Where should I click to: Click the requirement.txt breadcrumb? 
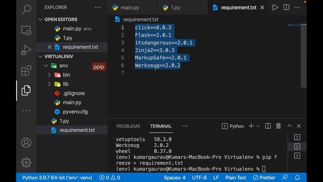[x=141, y=19]
